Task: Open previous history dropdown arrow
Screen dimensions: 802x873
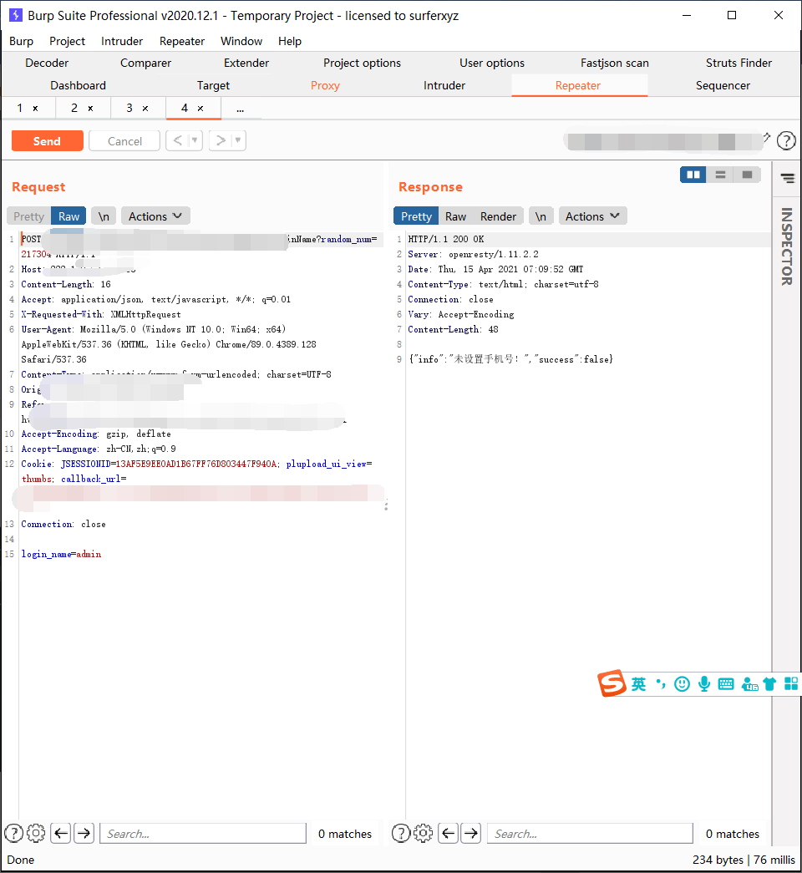Action: (195, 140)
